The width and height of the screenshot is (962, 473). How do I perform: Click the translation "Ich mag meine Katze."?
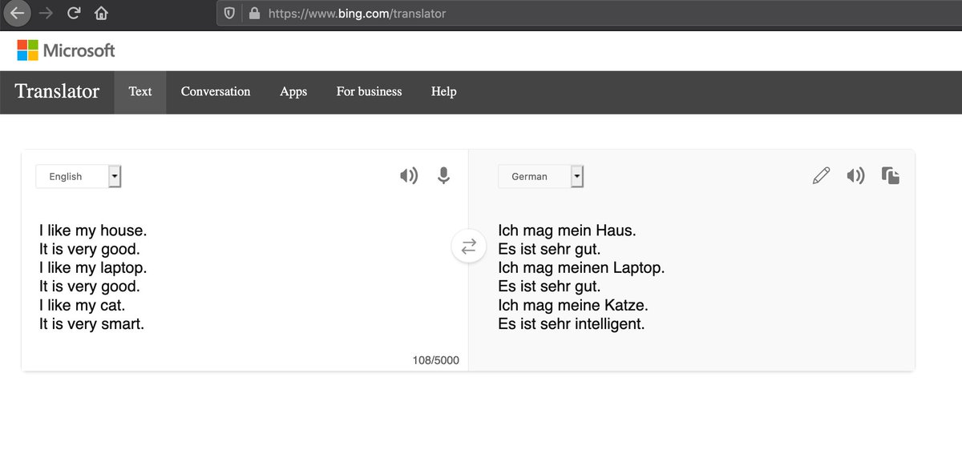(x=573, y=305)
